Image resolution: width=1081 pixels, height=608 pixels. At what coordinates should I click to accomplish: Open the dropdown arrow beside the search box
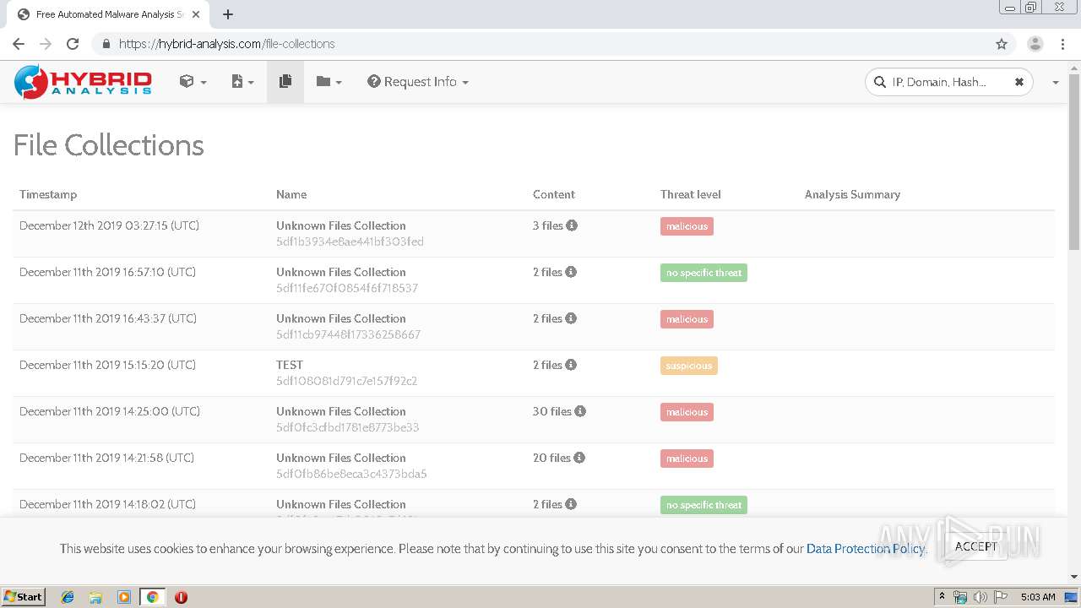click(x=1055, y=82)
